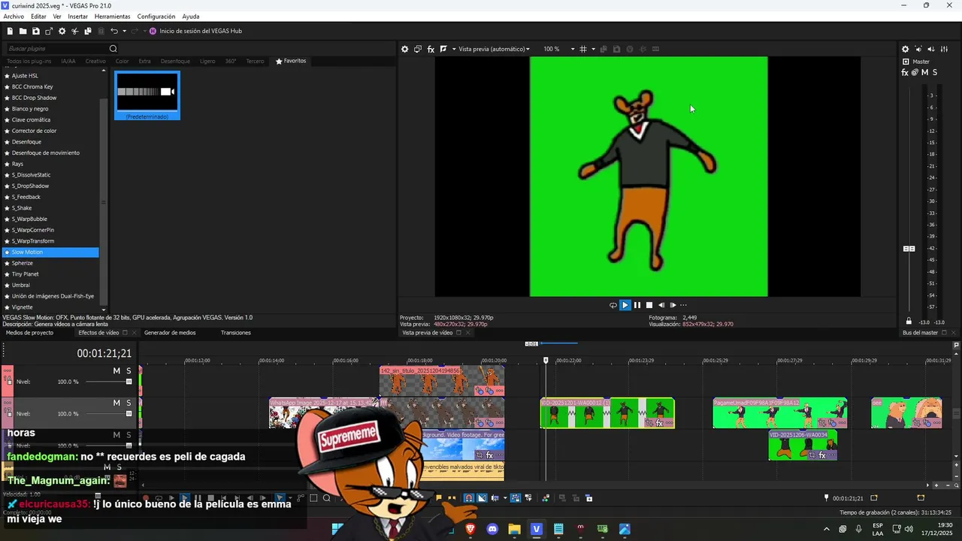Viewport: 962px width, 541px height.
Task: Select the 142_sin_titulo clip on timeline
Action: [x=442, y=381]
